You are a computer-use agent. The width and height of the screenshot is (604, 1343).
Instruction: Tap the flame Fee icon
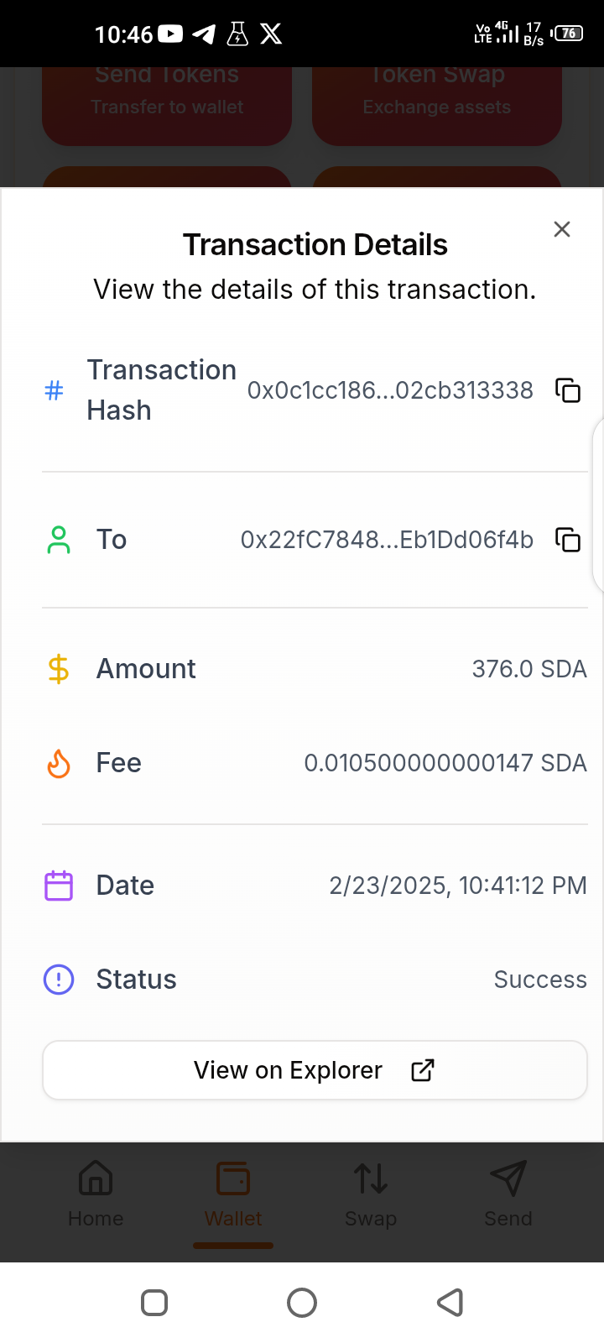pos(59,763)
